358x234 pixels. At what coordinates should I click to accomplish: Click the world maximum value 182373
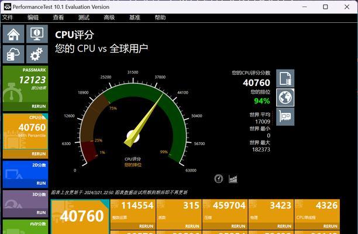click(x=261, y=150)
